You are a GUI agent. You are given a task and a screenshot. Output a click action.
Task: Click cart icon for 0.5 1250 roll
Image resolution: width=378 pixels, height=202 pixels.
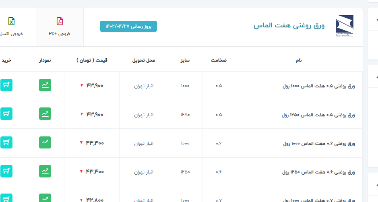click(x=6, y=114)
